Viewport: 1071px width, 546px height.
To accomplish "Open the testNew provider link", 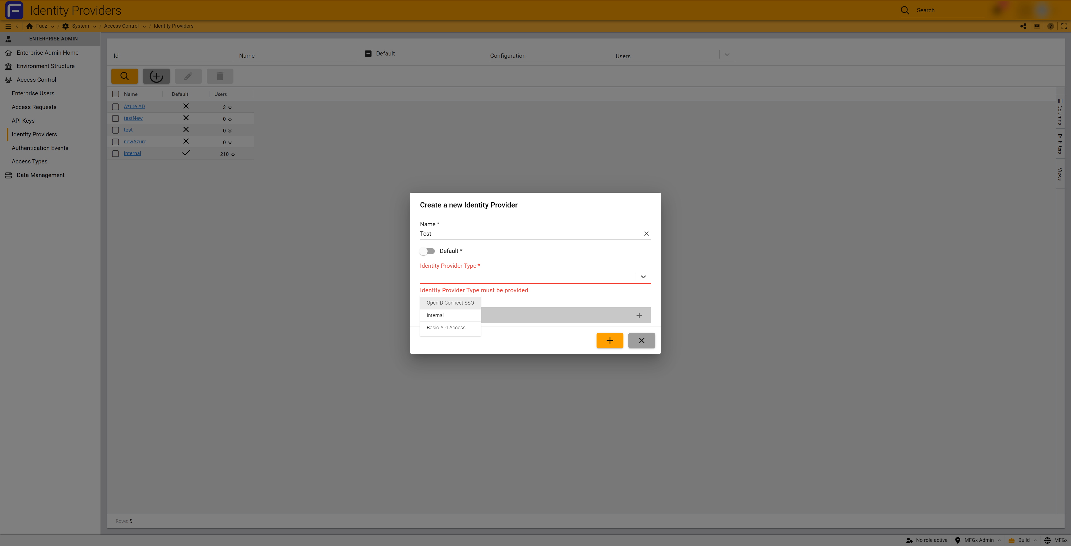I will point(133,118).
